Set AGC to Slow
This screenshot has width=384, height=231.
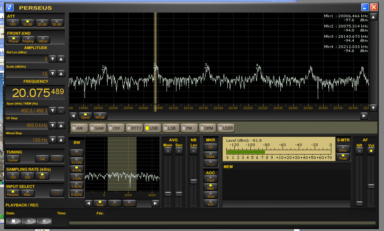[210, 195]
